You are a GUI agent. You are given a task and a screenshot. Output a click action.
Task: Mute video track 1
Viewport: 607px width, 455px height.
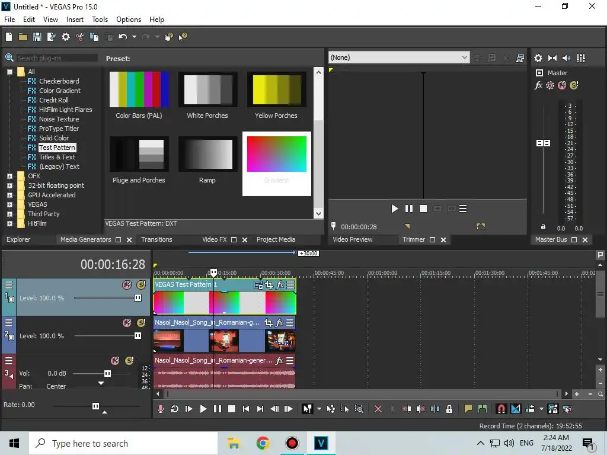[x=127, y=285]
